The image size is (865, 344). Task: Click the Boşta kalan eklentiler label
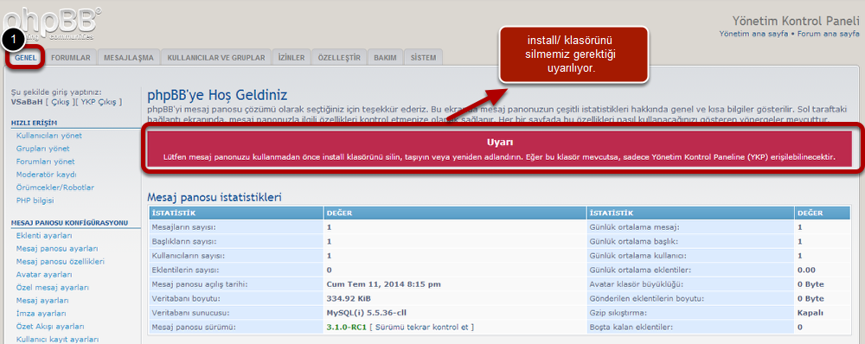pyautogui.click(x=631, y=328)
